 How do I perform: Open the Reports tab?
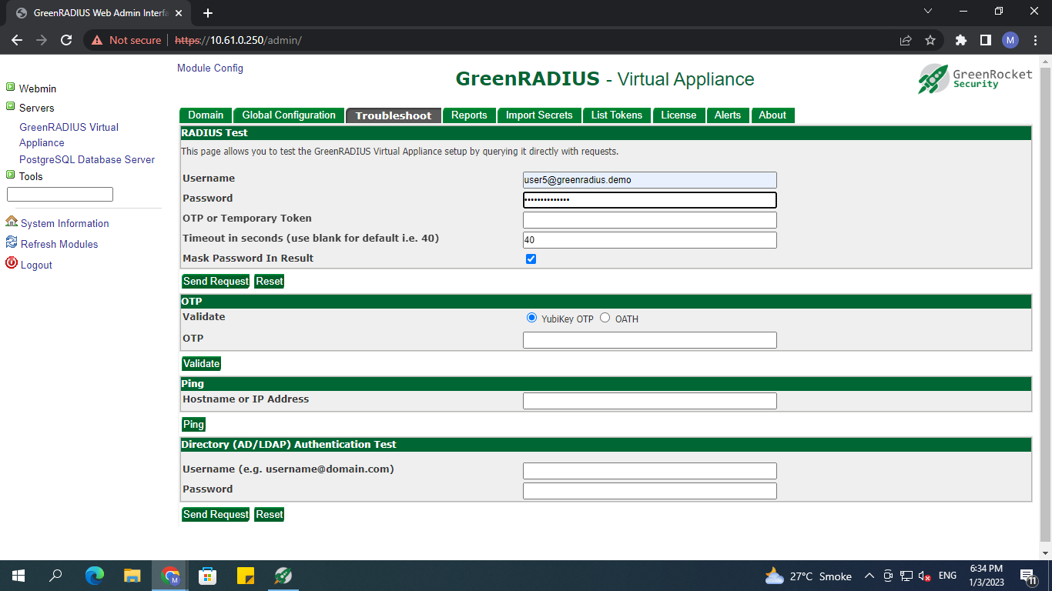tap(469, 115)
